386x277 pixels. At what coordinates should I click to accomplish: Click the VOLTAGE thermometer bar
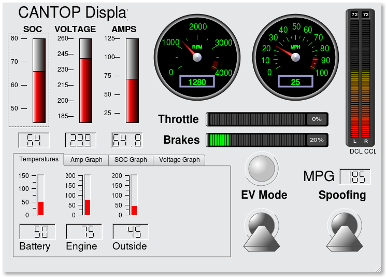[85, 81]
